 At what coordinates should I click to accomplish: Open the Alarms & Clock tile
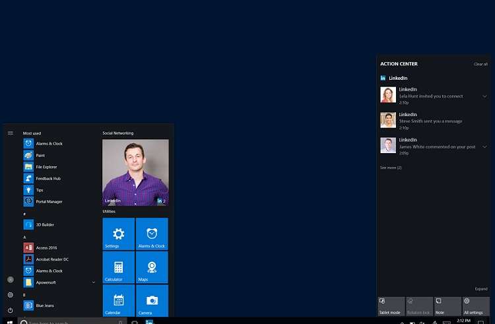152,234
